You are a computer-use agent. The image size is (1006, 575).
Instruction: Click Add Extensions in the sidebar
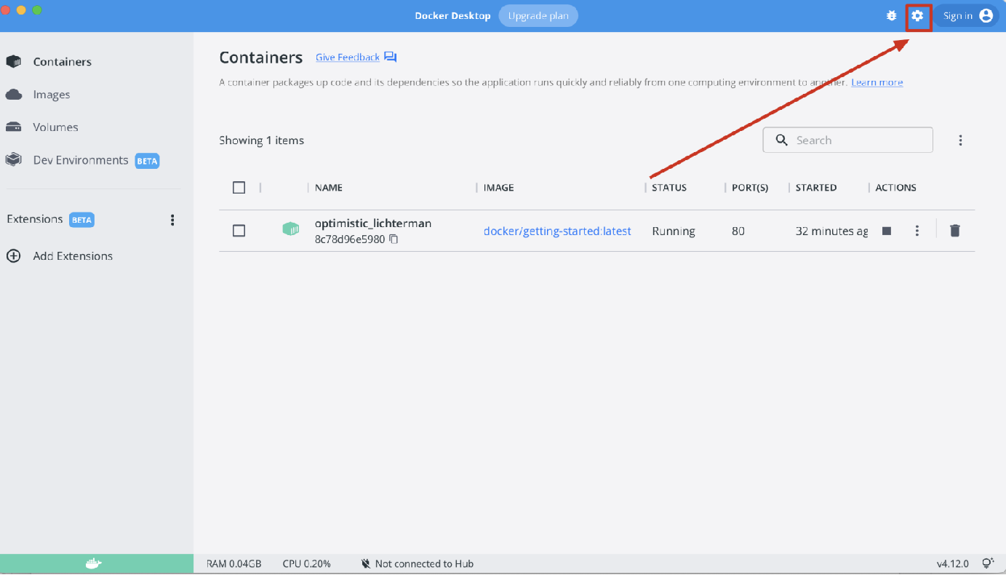(x=72, y=255)
